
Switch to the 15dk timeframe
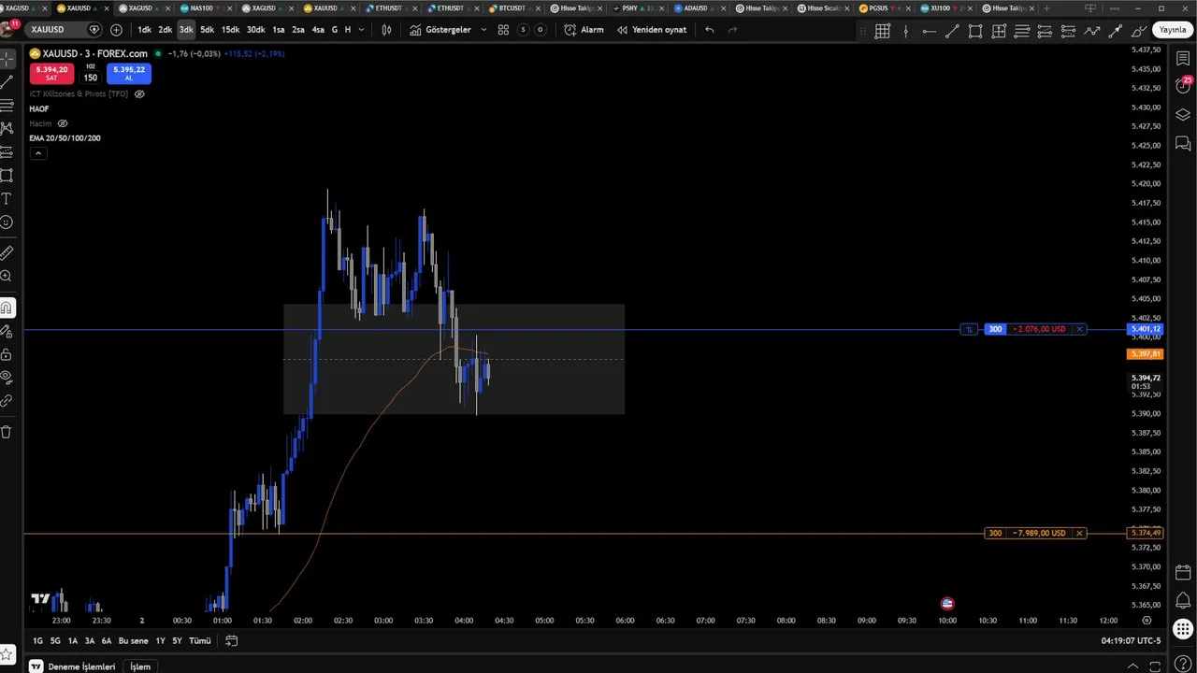coord(230,30)
